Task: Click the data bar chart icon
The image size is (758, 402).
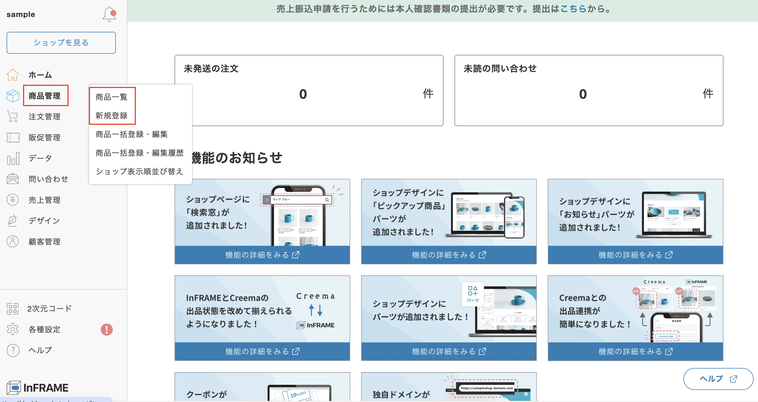Action: coord(13,158)
